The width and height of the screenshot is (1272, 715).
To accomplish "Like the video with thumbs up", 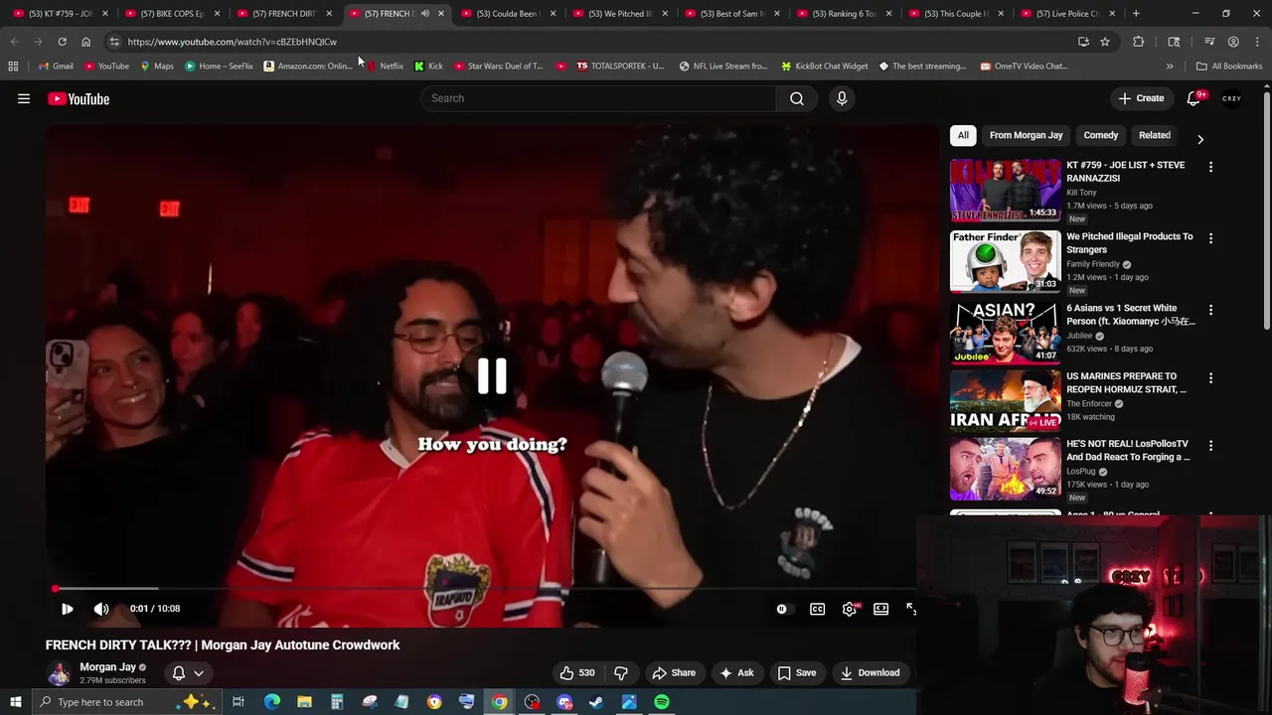I will tap(577, 672).
